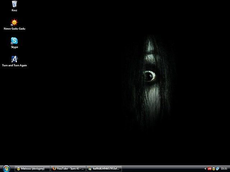Image resolution: width=230 pixels, height=172 pixels.
Task: Expand hidden tray icons with the arrow
Action: pyautogui.click(x=205, y=169)
